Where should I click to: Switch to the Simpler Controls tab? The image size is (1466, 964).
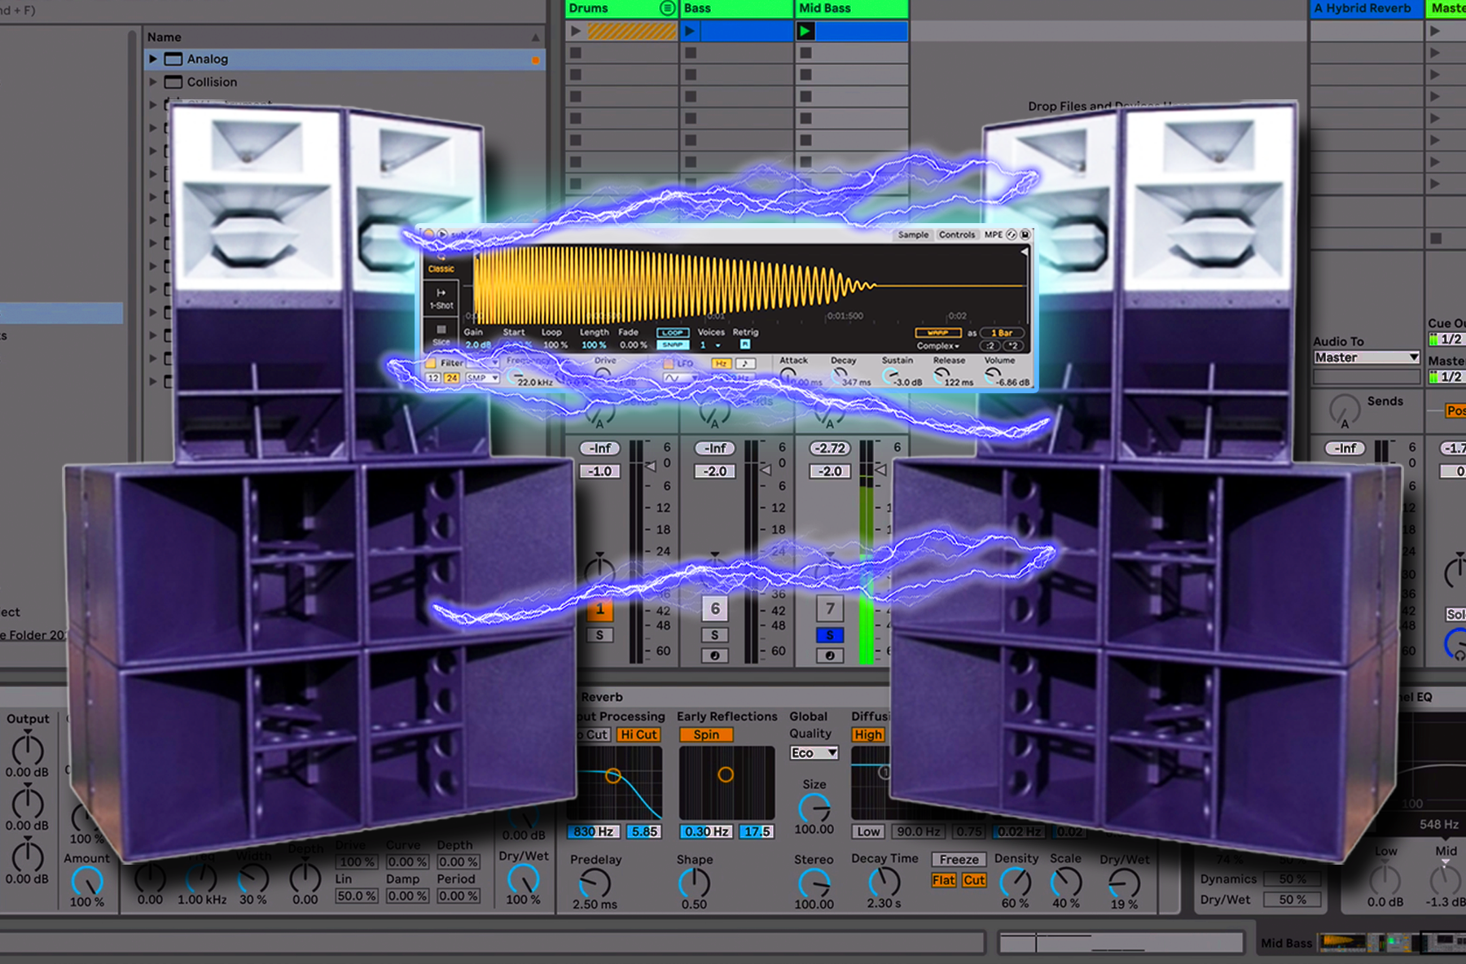(x=956, y=234)
